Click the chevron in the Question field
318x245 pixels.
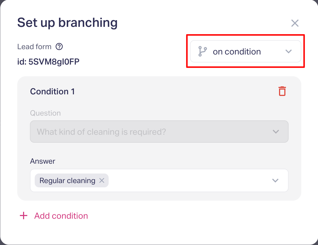pos(276,132)
